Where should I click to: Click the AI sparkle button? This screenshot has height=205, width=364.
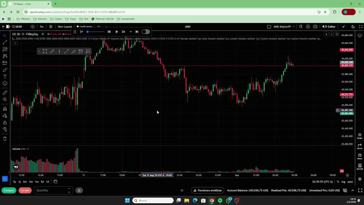click(344, 26)
